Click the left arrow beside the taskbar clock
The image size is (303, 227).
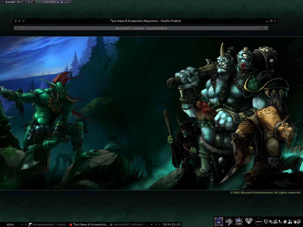pyautogui.click(x=156, y=224)
